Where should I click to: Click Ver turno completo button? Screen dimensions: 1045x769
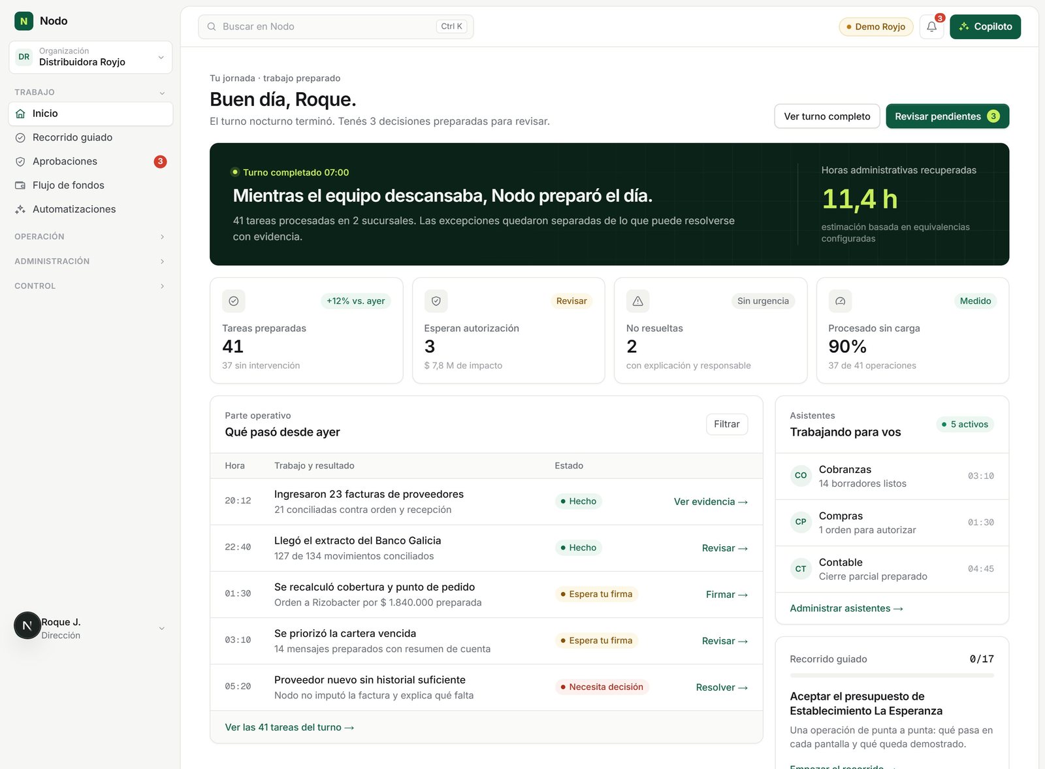pyautogui.click(x=827, y=116)
